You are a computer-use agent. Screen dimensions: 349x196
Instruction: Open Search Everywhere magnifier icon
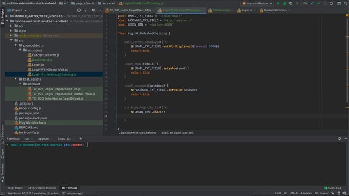pos(345,3)
